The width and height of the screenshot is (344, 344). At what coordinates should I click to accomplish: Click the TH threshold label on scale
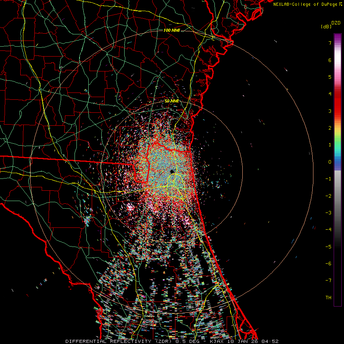(328, 298)
